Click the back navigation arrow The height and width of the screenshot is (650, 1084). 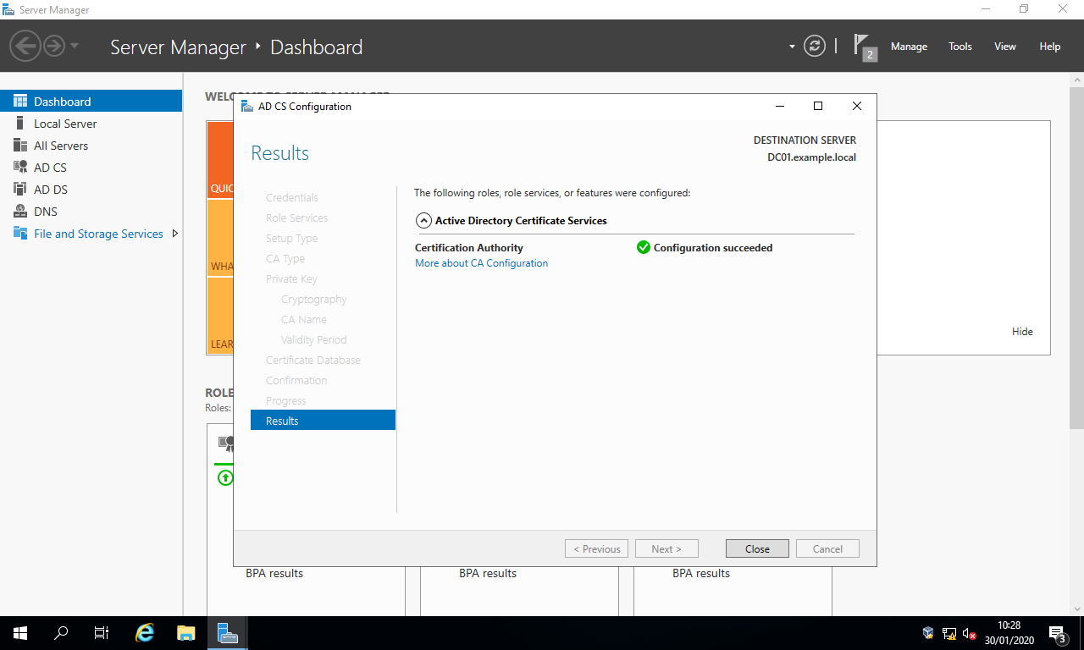click(x=25, y=46)
